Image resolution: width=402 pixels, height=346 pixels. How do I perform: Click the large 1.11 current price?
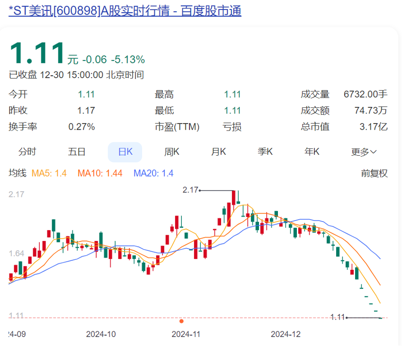coord(37,53)
